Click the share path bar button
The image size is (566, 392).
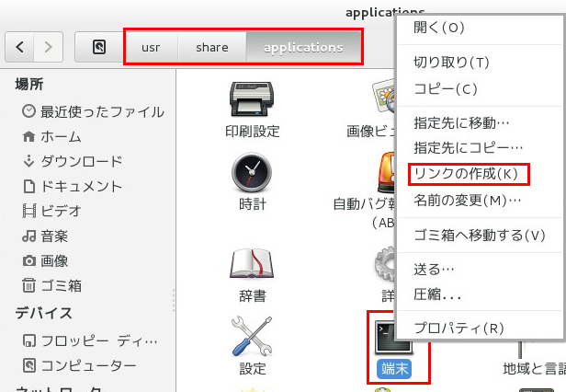[x=212, y=46]
